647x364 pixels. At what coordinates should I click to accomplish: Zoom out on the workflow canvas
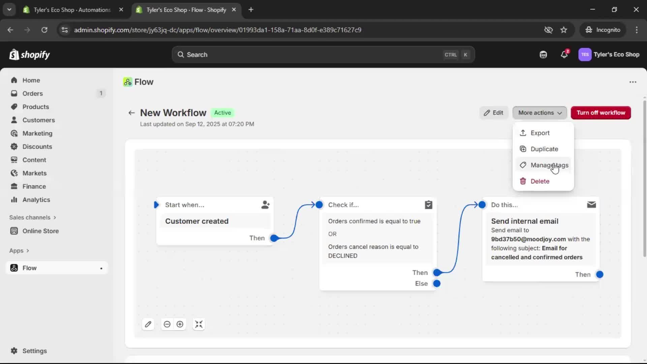pos(167,324)
